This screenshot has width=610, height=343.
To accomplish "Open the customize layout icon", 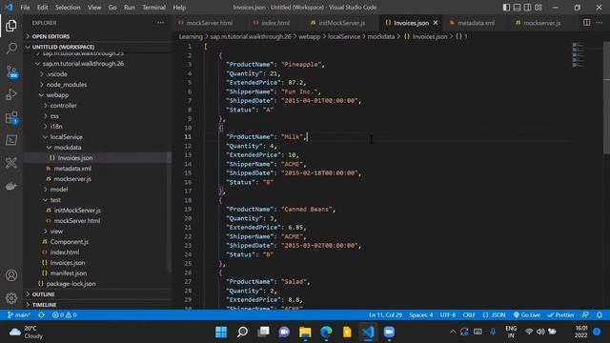I will point(538,8).
